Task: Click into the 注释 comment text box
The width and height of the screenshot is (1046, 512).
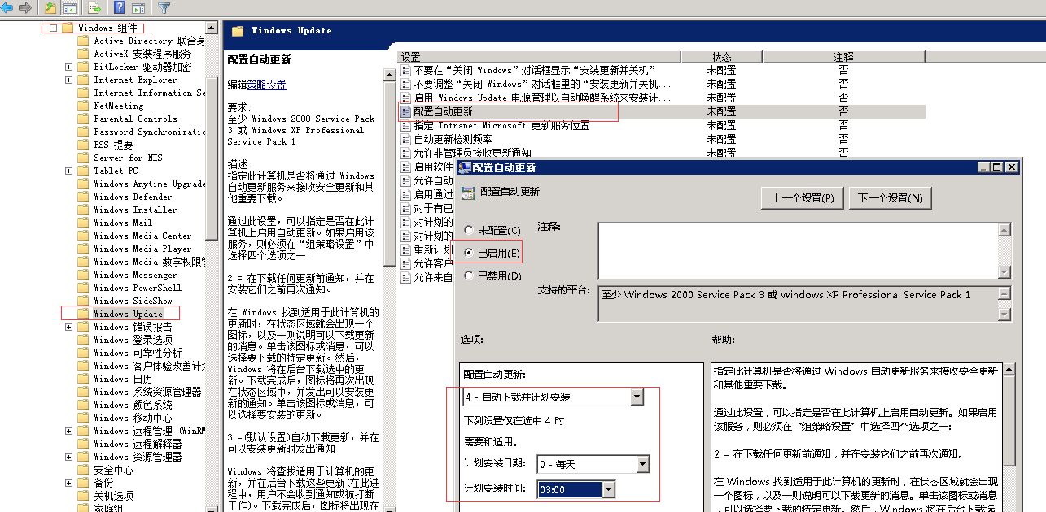Action: 798,251
